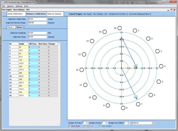Select hole circle 4 on the polar plot
Screen dimensions: 178x131
click(x=161, y=66)
